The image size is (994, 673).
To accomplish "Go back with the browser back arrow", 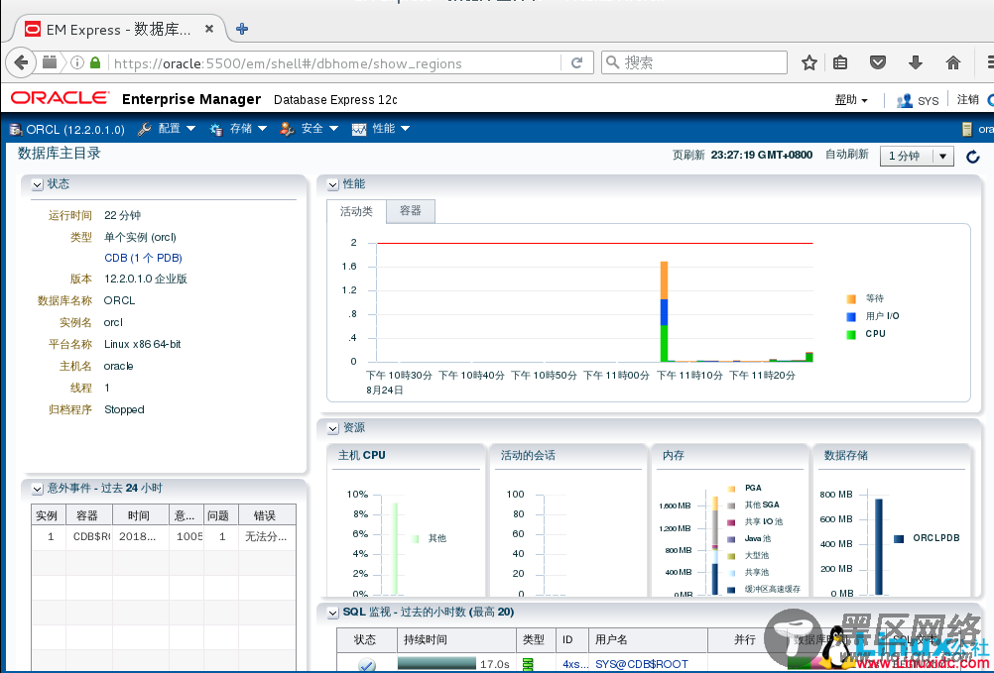I will (21, 62).
